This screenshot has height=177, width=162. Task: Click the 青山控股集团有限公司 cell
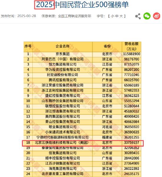point(62,122)
